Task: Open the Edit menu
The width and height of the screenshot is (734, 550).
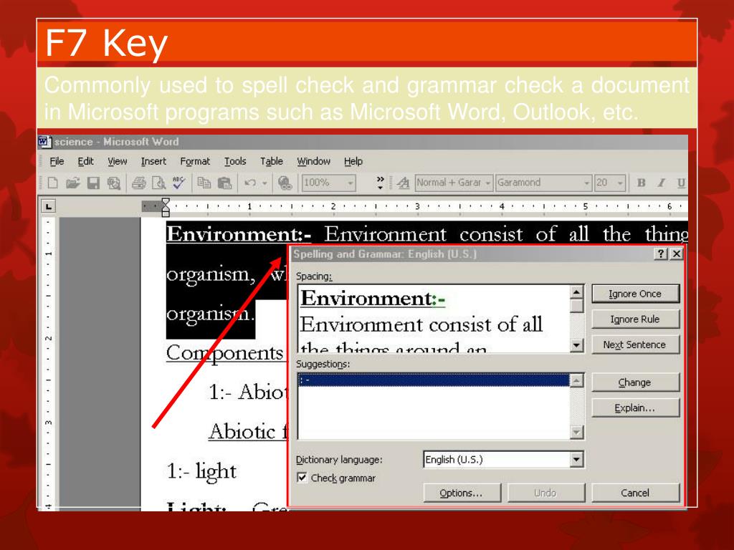Action: [x=86, y=161]
